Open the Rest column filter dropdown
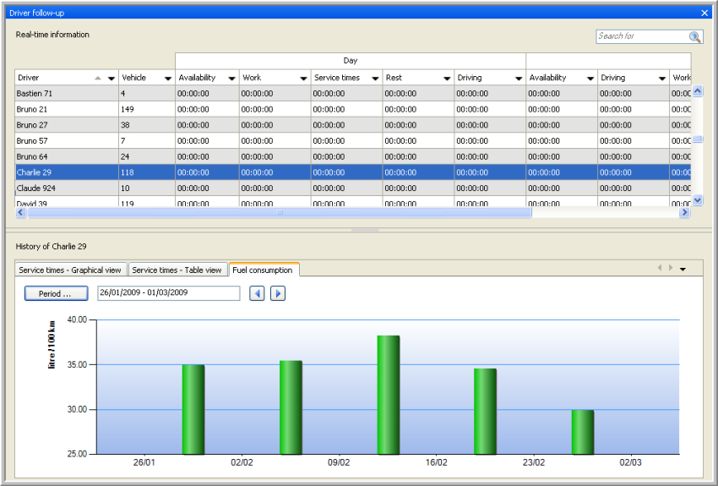 pyautogui.click(x=446, y=78)
